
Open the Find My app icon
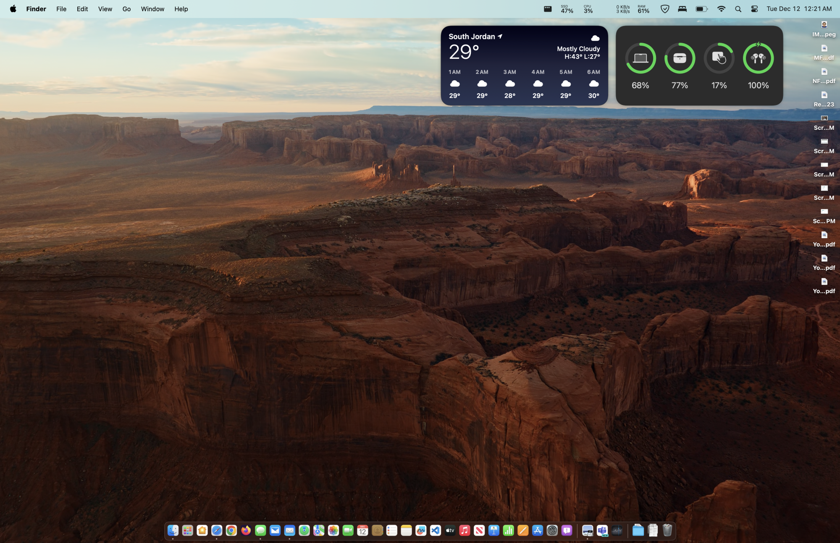point(304,530)
